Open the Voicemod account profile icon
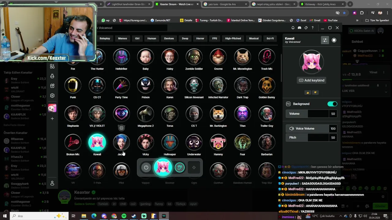The width and height of the screenshot is (392, 220). [52, 183]
